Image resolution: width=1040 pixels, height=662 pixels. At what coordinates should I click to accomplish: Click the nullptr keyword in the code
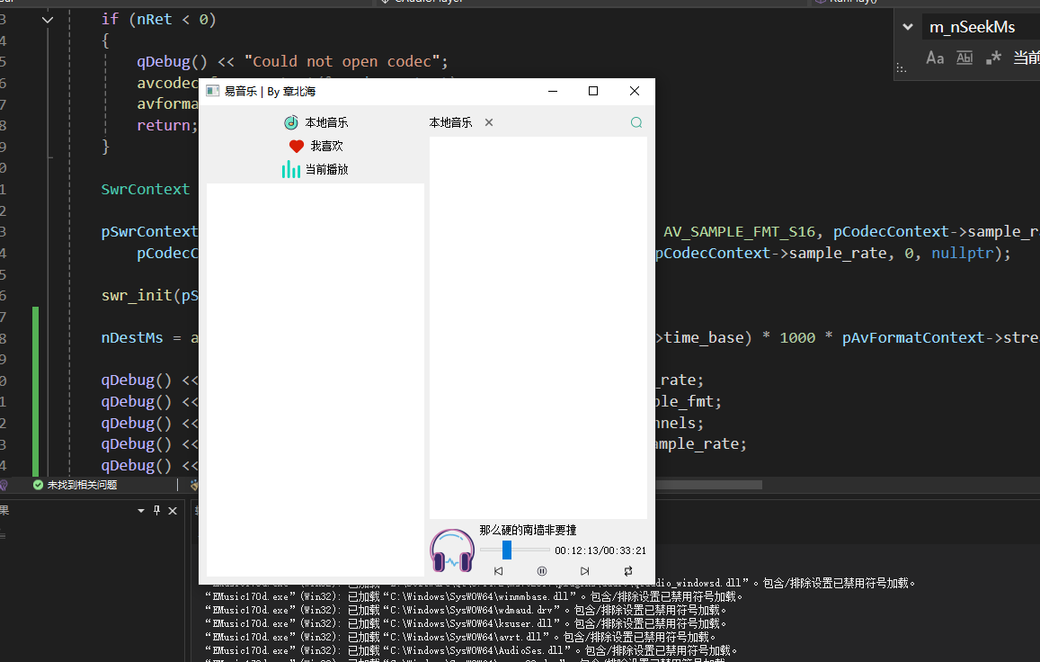[x=963, y=253]
